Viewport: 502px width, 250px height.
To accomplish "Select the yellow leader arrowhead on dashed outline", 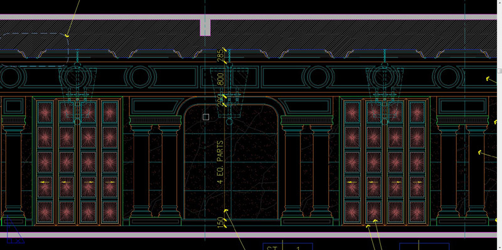I will 67,36.
